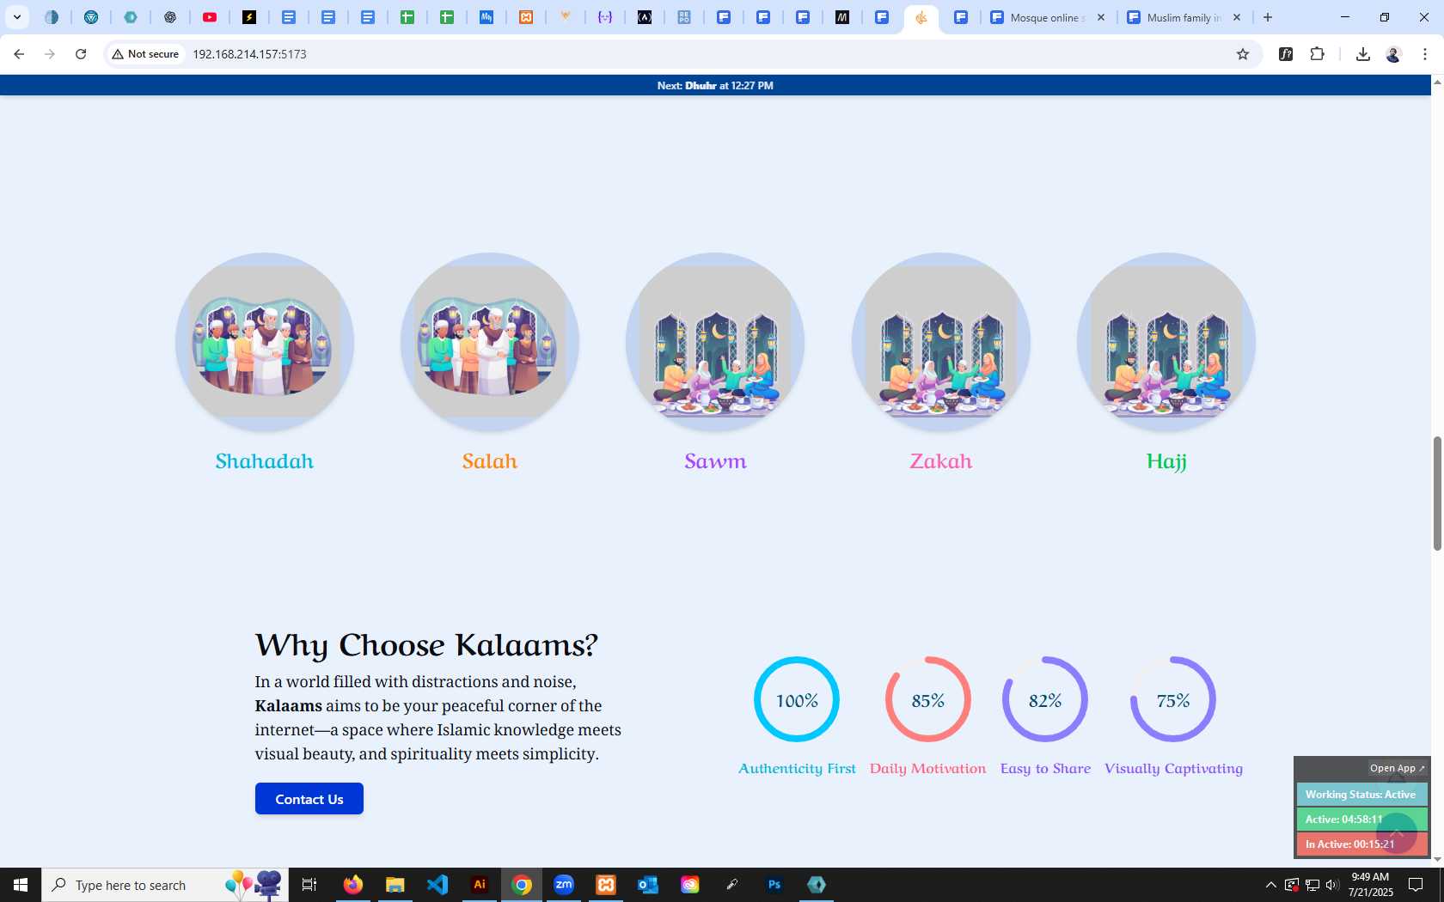Click the Sawm label
1444x902 pixels.
(x=715, y=461)
